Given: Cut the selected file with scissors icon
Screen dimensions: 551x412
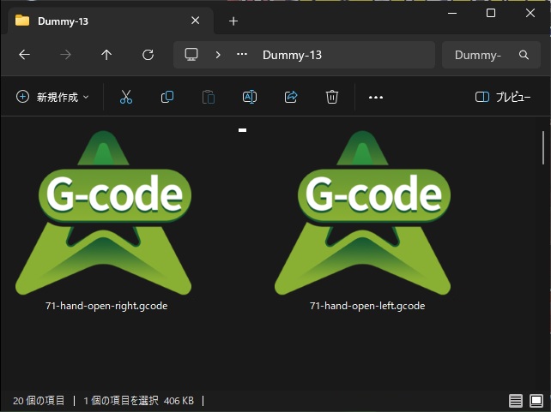Looking at the screenshot, I should click(x=126, y=97).
